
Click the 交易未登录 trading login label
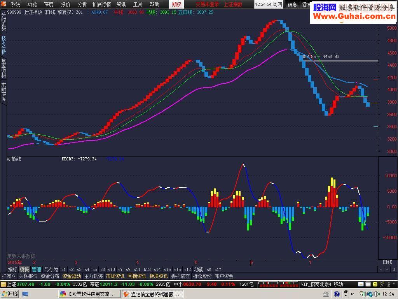[207, 4]
